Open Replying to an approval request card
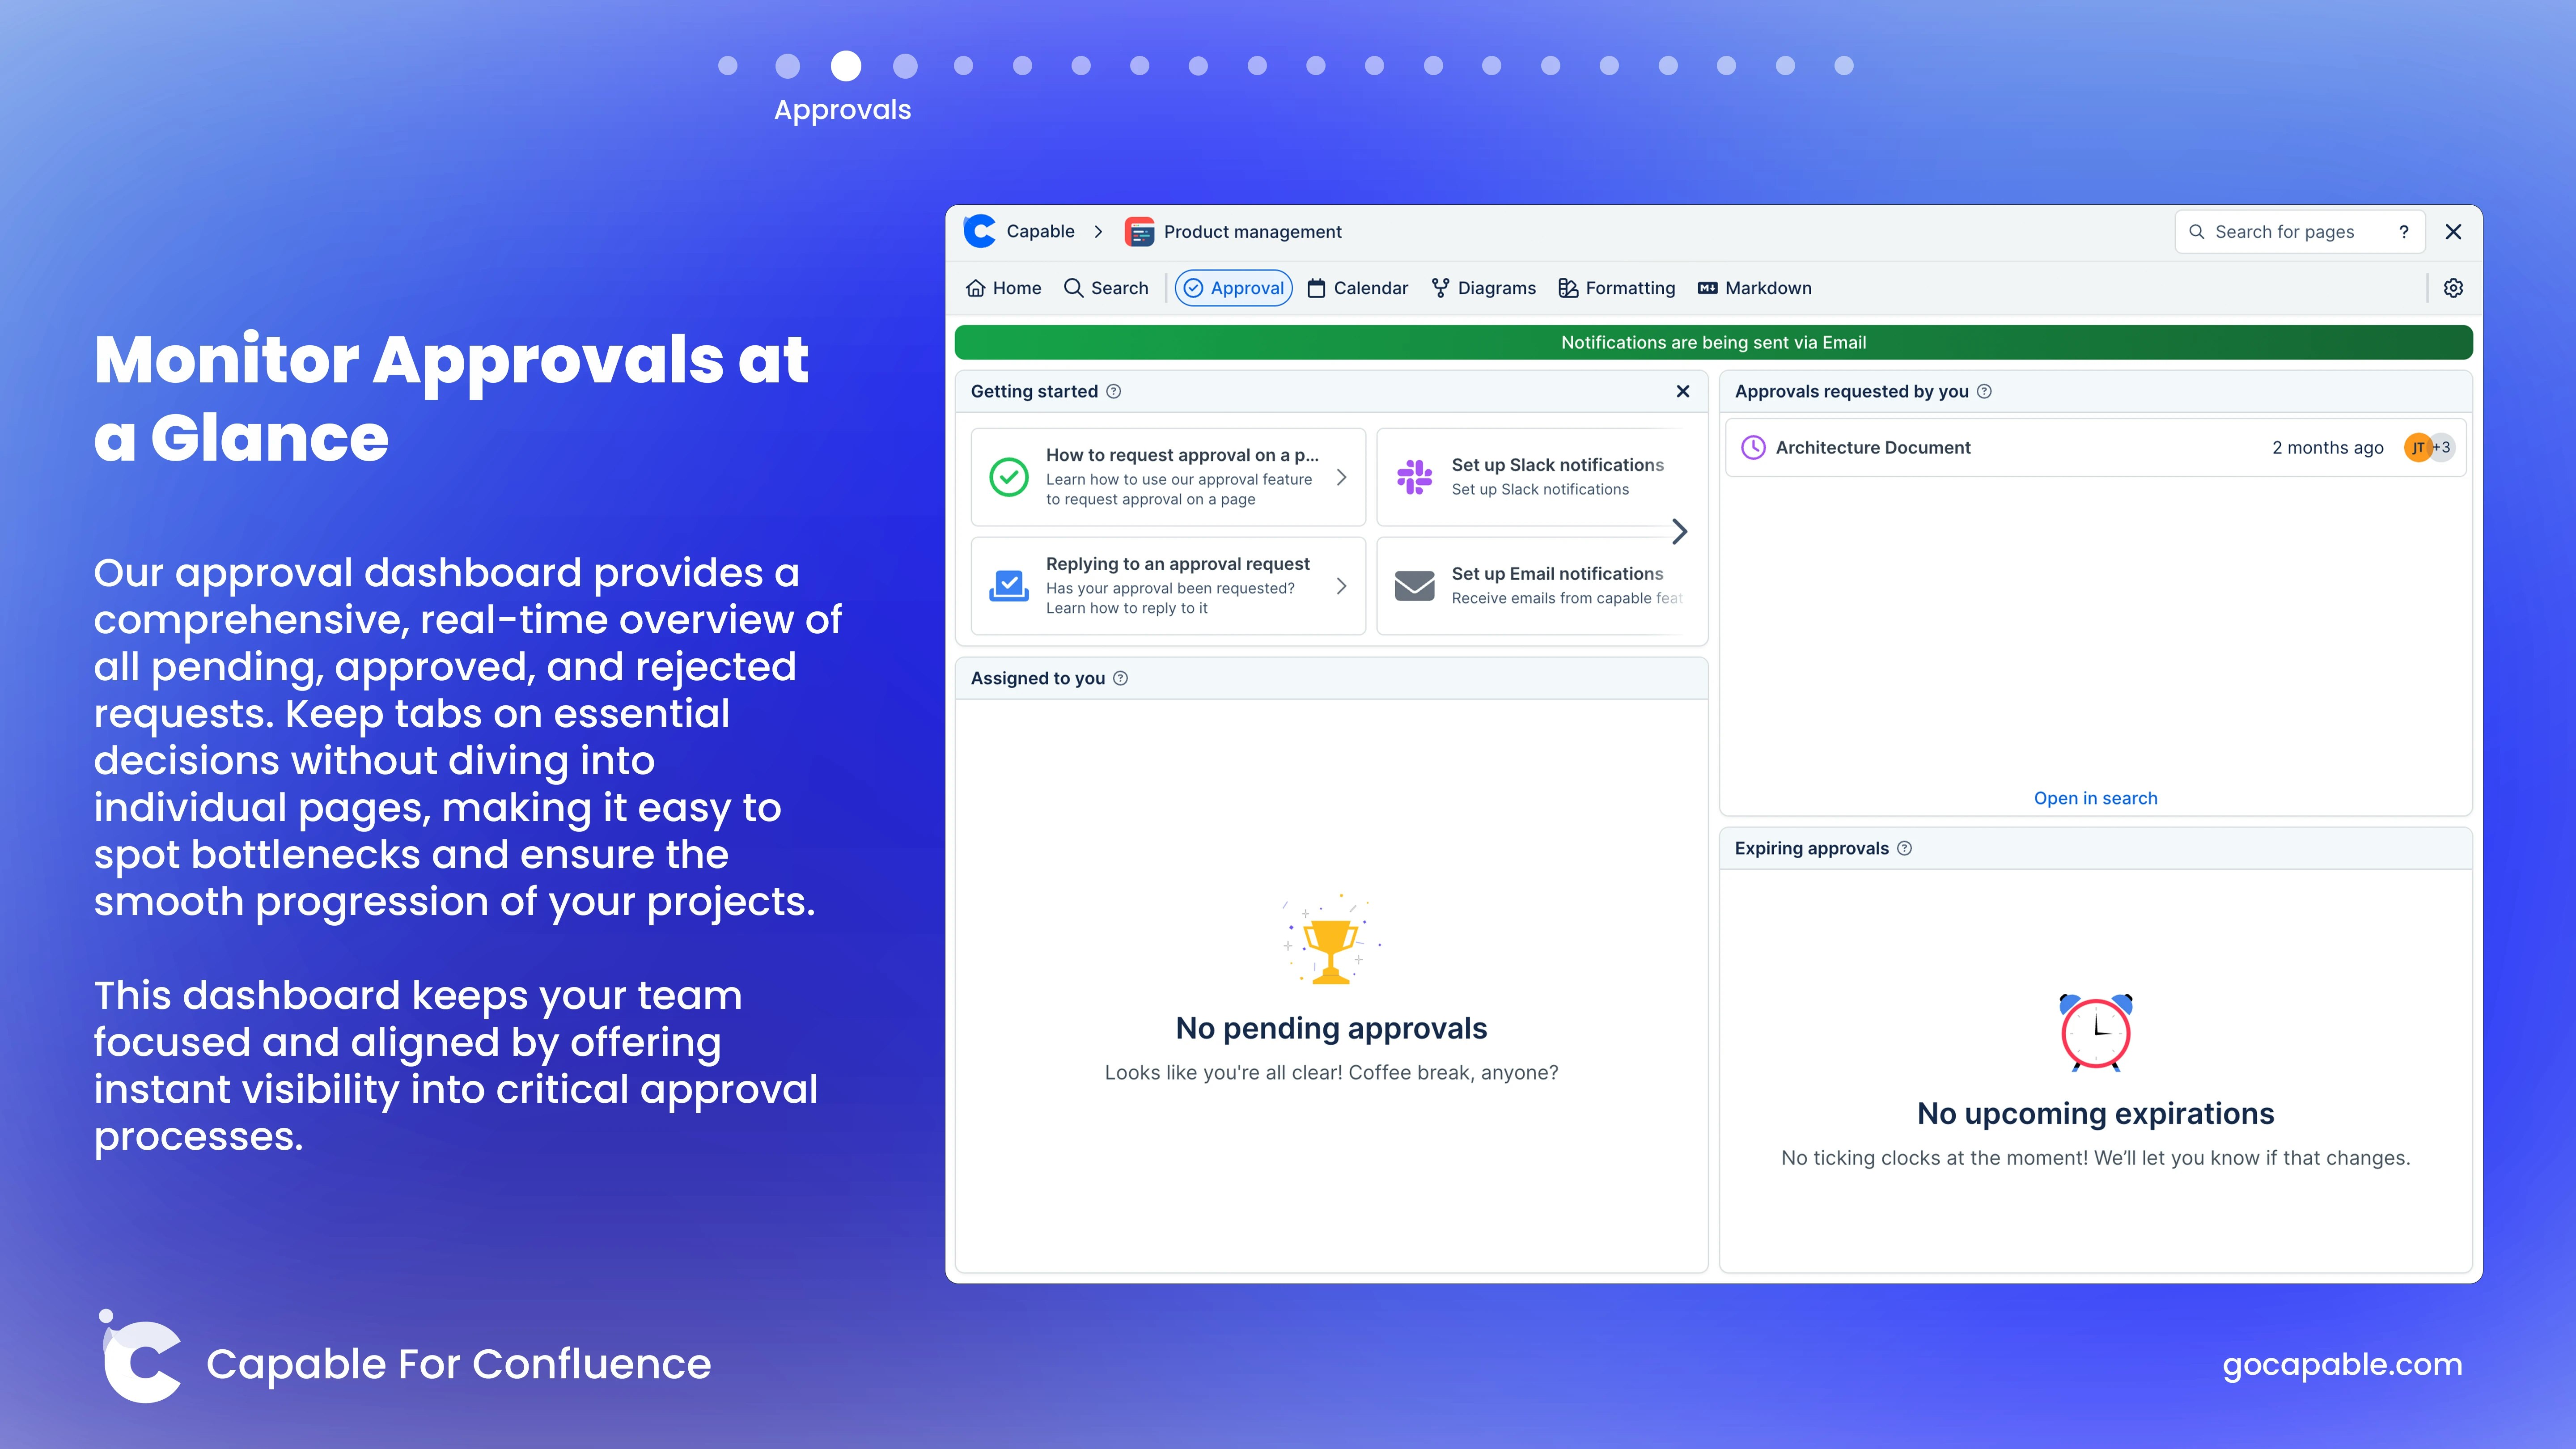Screen dimensions: 2576x1449 click(1168, 586)
